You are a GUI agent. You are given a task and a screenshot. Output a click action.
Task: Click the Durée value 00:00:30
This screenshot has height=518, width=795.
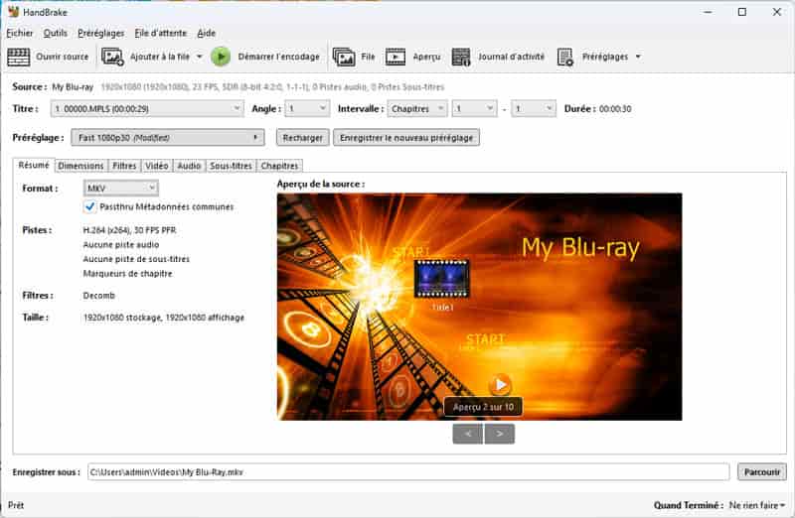click(615, 109)
